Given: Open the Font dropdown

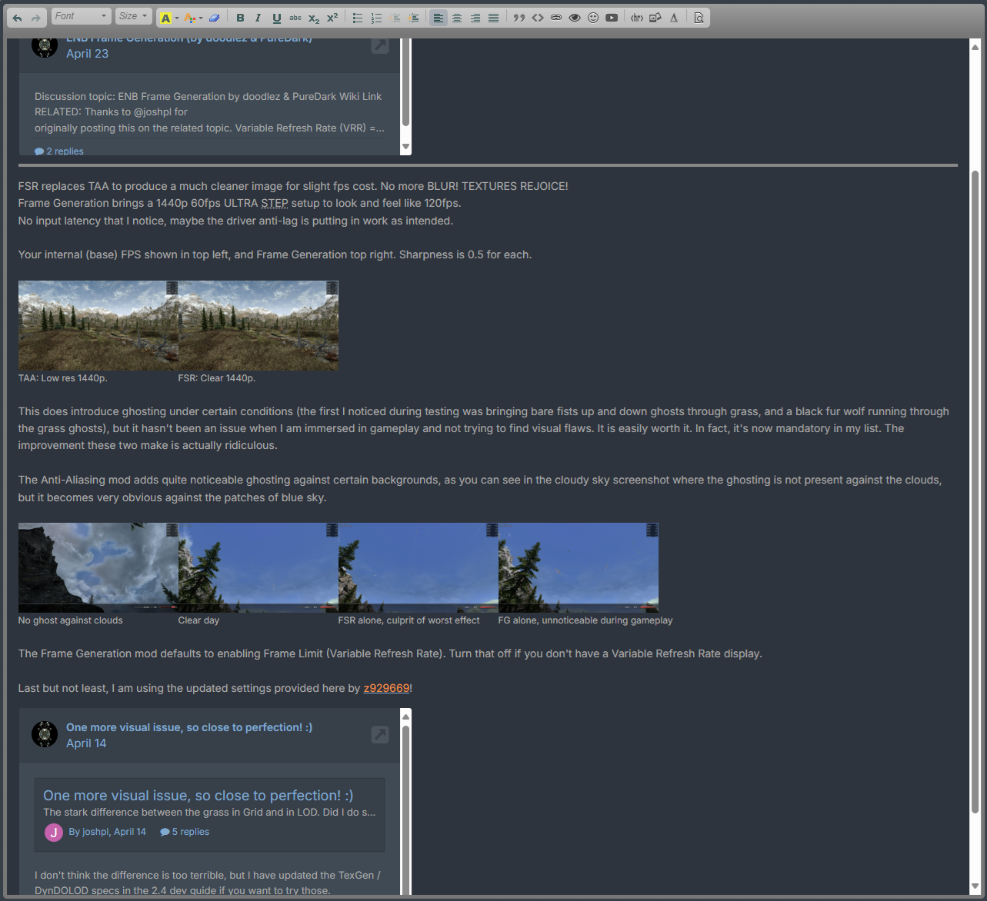Looking at the screenshot, I should tap(81, 16).
